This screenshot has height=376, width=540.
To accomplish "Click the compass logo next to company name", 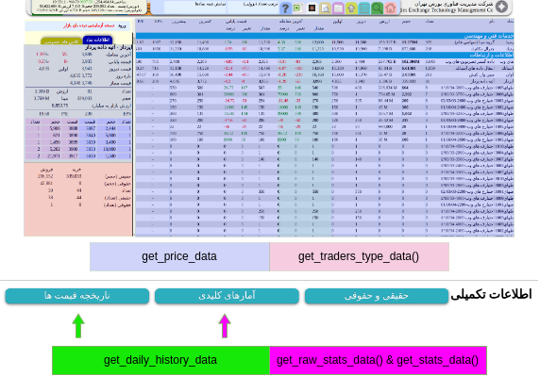I will [x=501, y=7].
